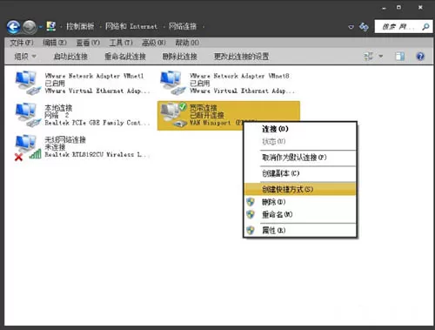Click Realtek RTL8192CU Wireless text
Screen dimensions: 435x330
[x=97, y=155]
